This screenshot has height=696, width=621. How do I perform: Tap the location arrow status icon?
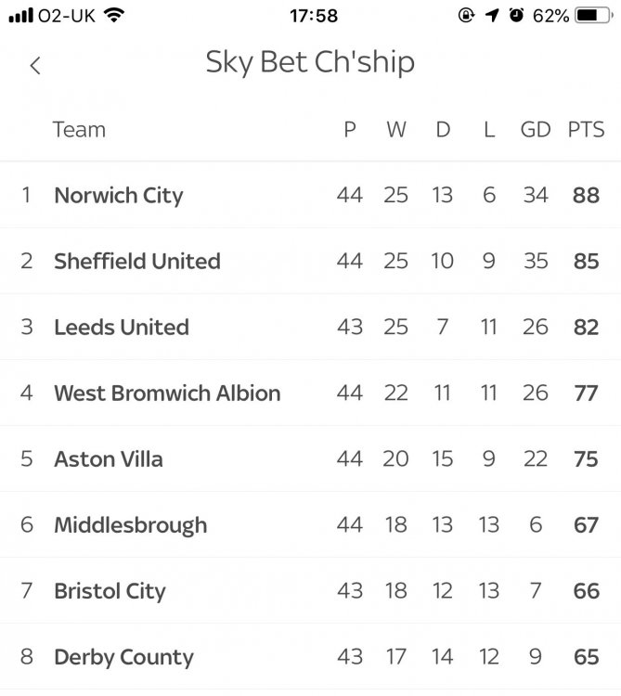[491, 16]
